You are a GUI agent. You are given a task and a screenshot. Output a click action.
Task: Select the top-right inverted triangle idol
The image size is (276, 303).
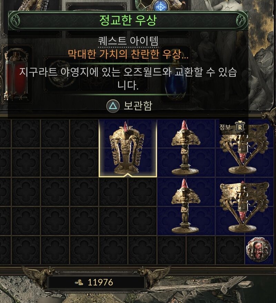(244, 148)
